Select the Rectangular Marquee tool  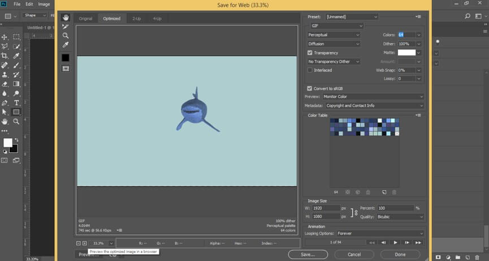coord(16,37)
